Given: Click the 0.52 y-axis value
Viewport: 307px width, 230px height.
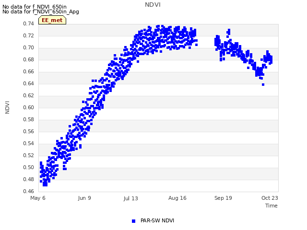Looking at the screenshot, I should pyautogui.click(x=29, y=155).
